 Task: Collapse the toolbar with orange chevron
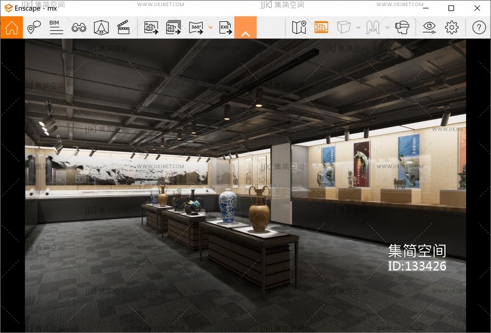coord(245,28)
